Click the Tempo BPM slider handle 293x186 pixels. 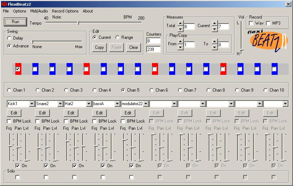tap(78, 23)
